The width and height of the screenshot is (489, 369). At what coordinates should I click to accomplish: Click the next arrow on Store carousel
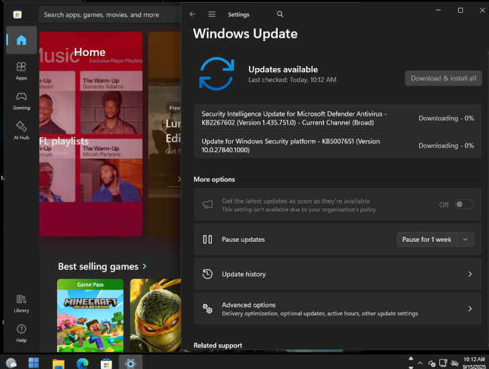[x=179, y=179]
